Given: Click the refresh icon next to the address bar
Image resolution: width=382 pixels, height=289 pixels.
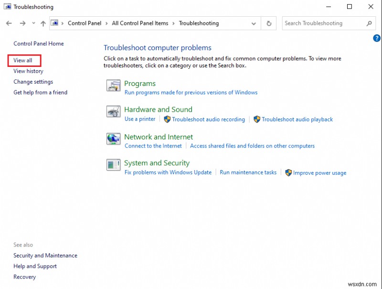Looking at the screenshot, I should (268, 23).
